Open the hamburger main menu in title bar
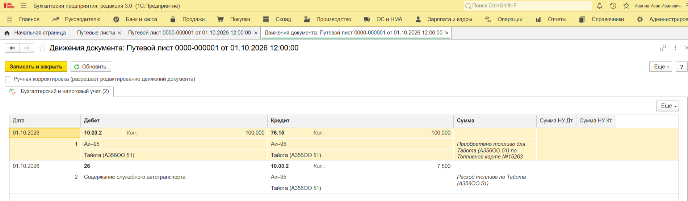This screenshot has height=201, width=688. [24, 6]
